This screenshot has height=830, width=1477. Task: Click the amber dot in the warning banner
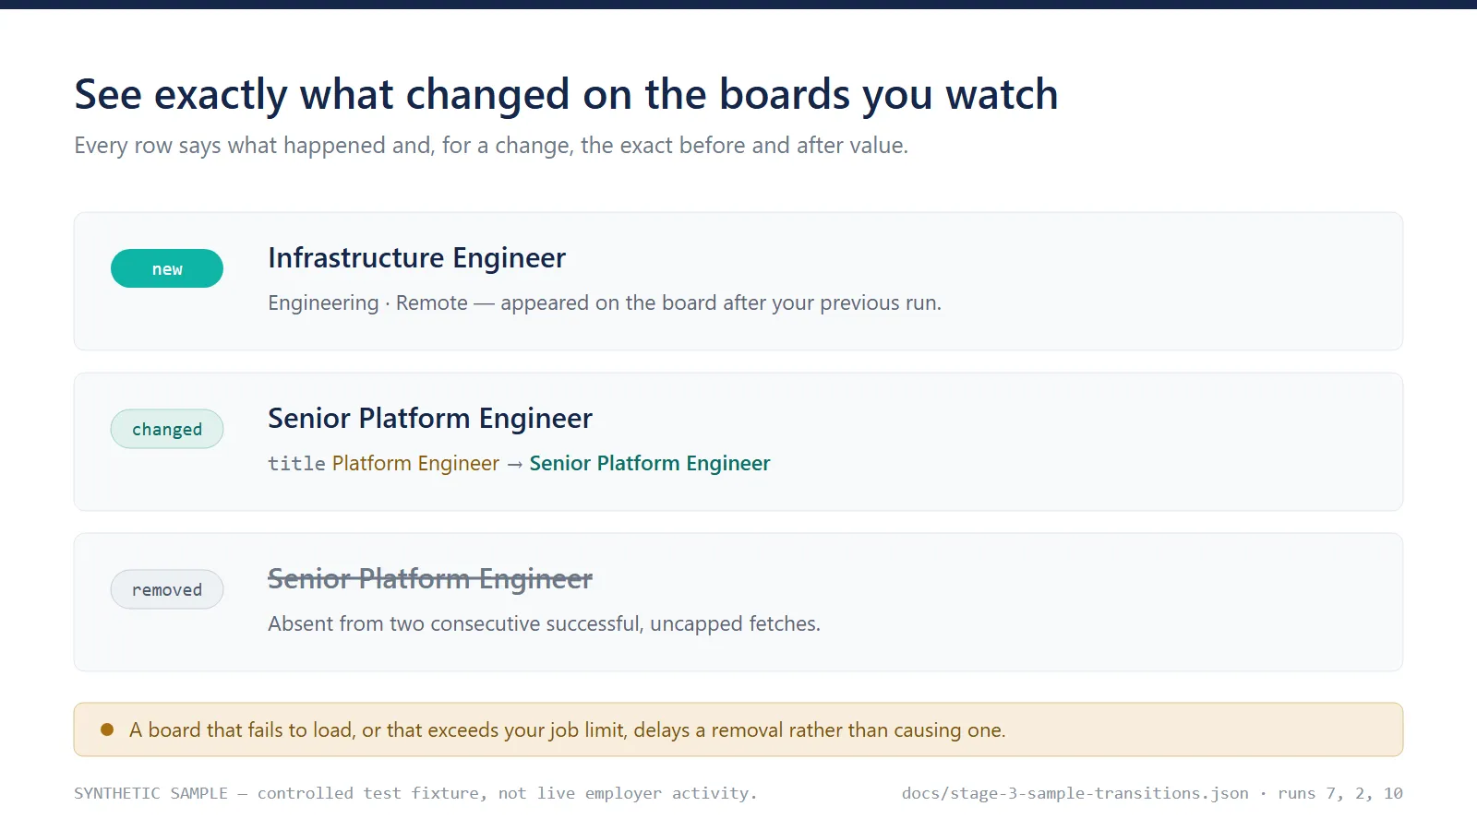pos(107,729)
